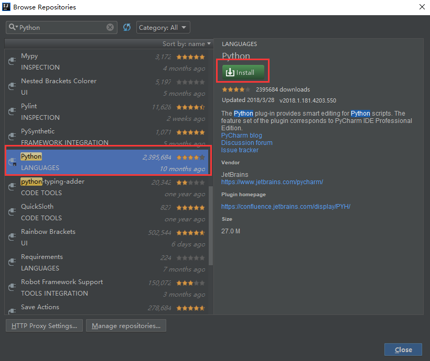Viewport: 430px width, 361px height.
Task: Select the Save Actions row
Action: pyautogui.click(x=106, y=308)
